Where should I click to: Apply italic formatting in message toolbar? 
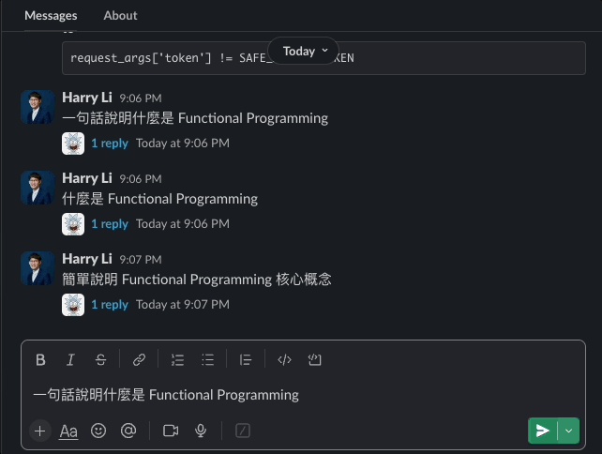pyautogui.click(x=70, y=359)
